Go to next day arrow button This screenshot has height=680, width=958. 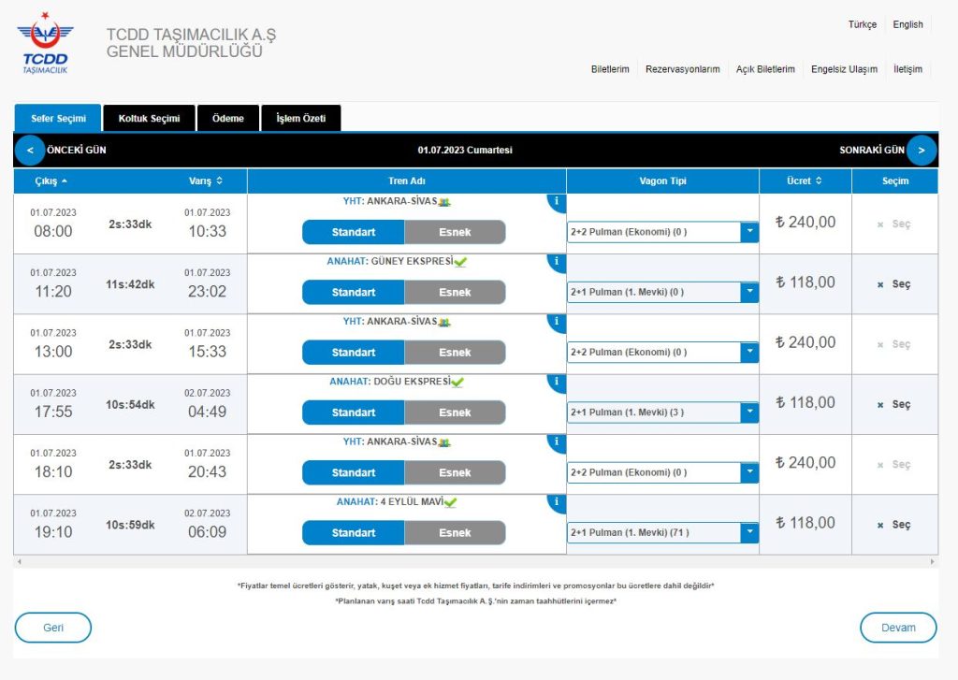(x=922, y=150)
